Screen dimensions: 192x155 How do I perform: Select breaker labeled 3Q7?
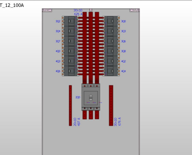point(70,41)
